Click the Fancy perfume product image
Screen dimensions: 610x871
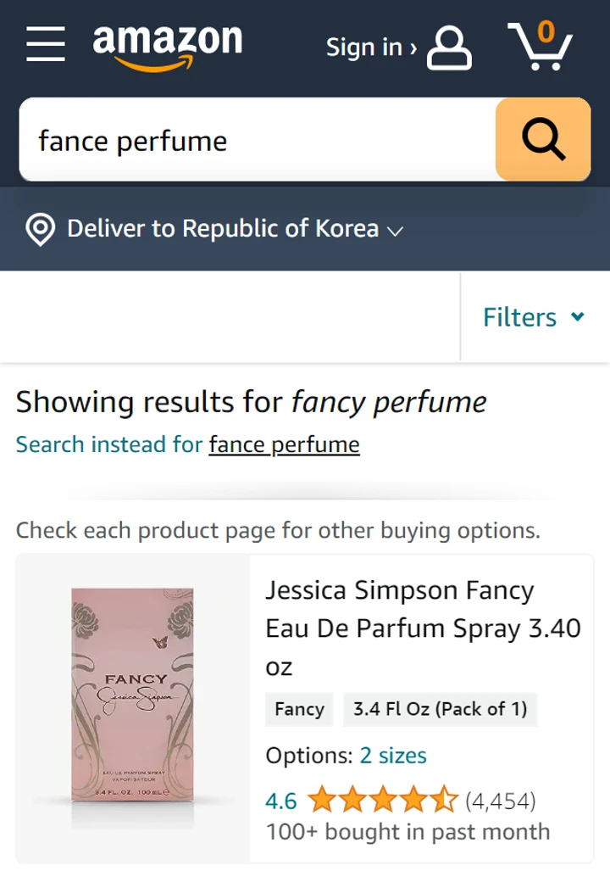point(131,695)
